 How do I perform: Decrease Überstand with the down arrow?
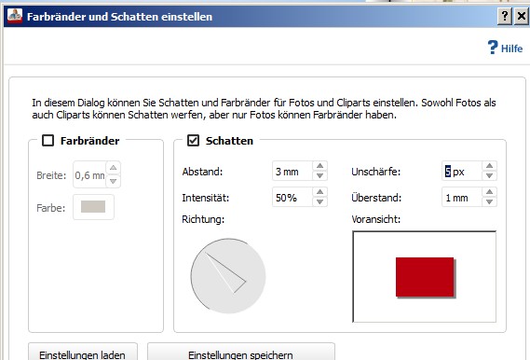[489, 202]
